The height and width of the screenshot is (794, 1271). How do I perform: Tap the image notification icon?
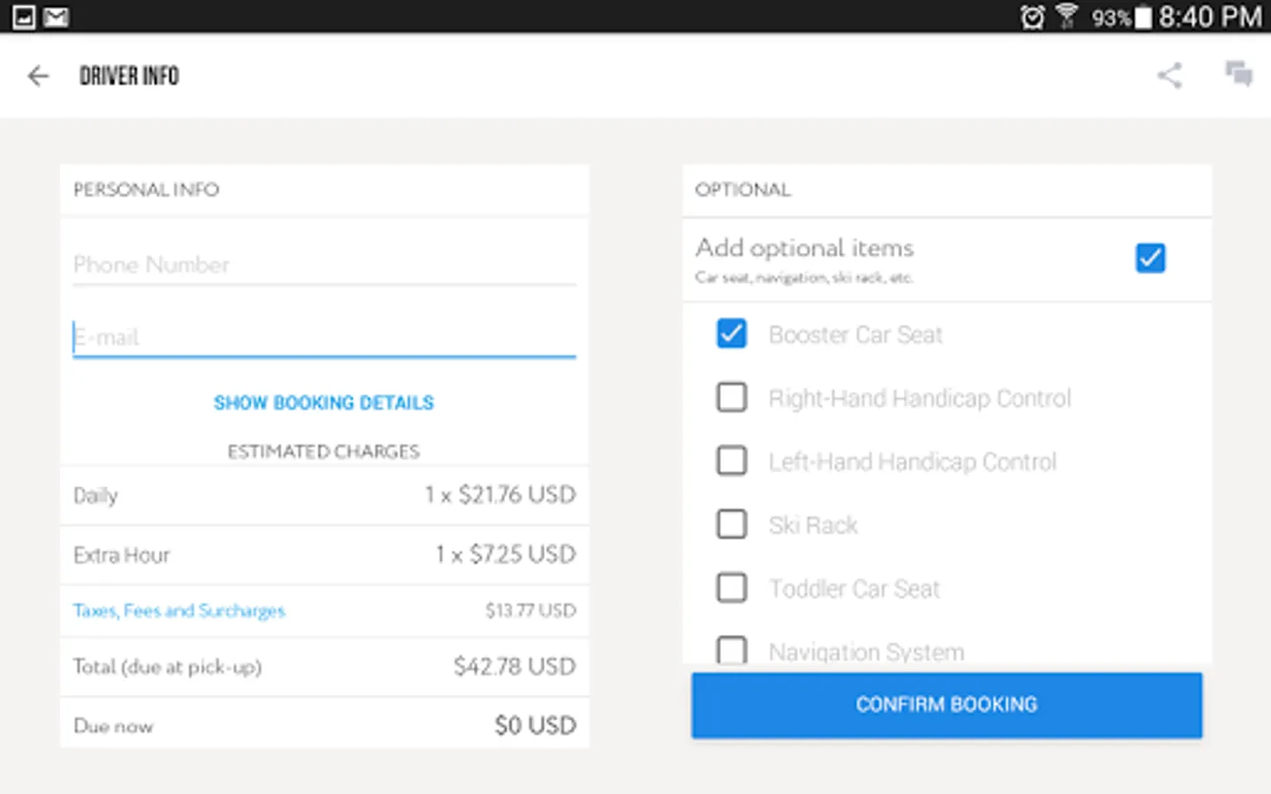(x=23, y=17)
